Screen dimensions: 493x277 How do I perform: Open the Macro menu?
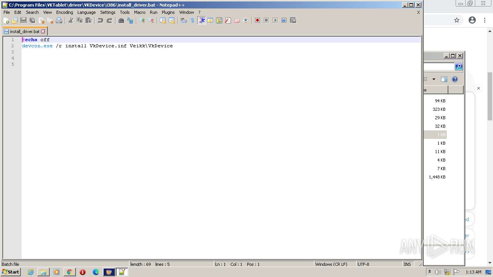click(x=139, y=12)
